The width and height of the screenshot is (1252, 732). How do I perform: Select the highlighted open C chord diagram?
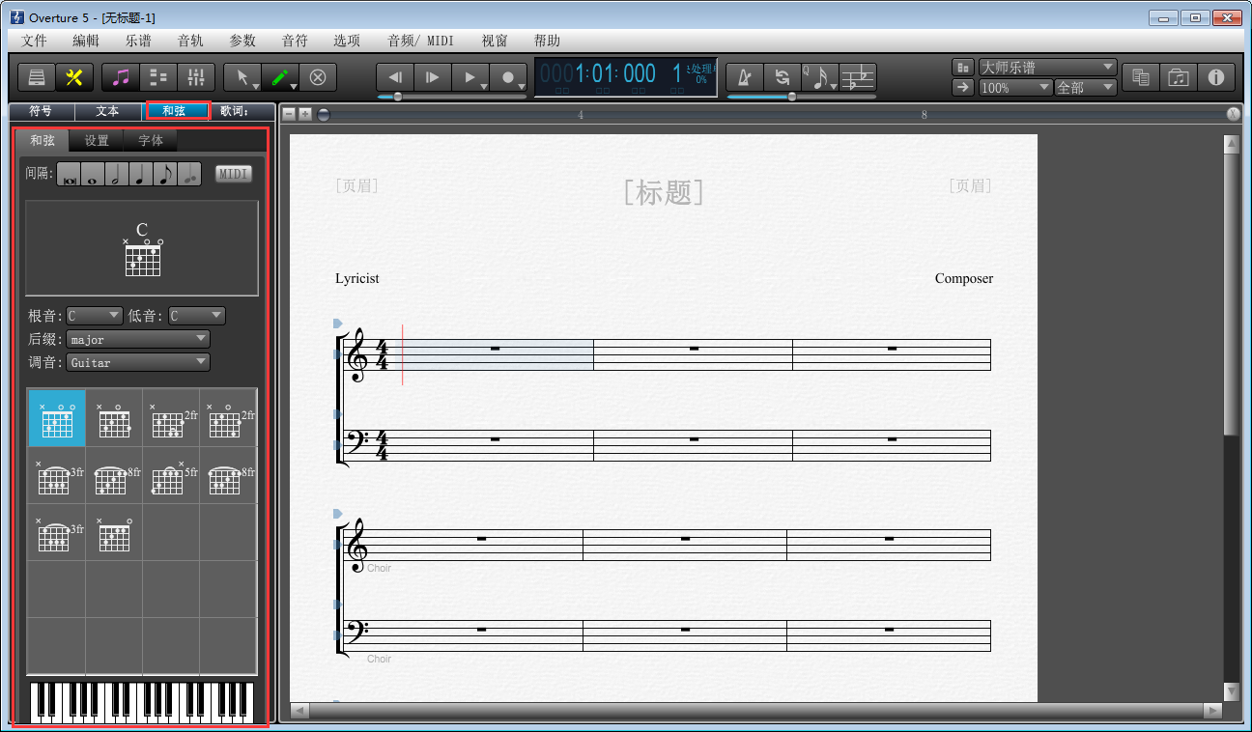pos(57,418)
